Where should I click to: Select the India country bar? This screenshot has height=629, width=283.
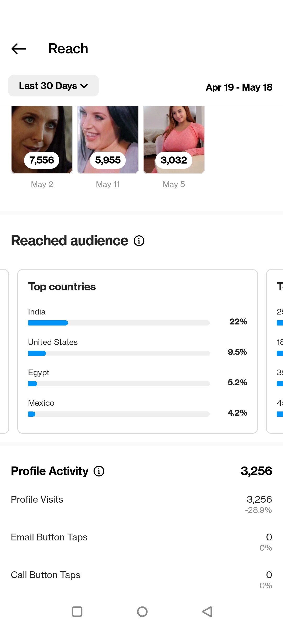click(119, 323)
